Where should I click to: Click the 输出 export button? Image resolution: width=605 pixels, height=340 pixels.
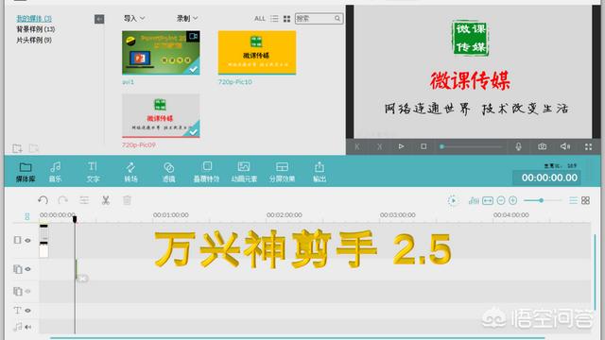[320, 172]
